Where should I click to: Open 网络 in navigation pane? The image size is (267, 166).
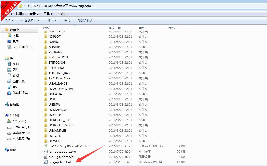(11, 150)
